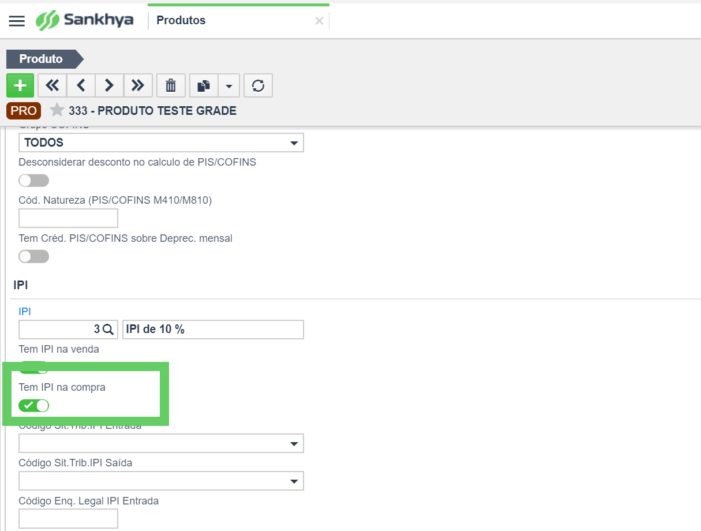The width and height of the screenshot is (701, 531).
Task: Delete product with trash icon
Action: click(x=171, y=85)
